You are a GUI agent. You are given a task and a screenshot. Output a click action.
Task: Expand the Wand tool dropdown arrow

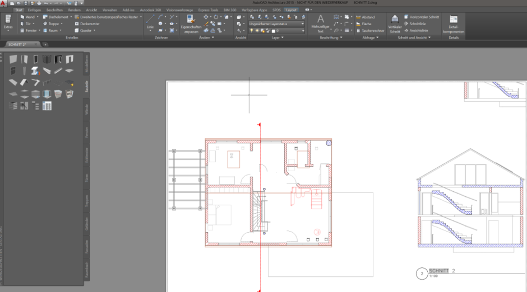pyautogui.click(x=38, y=17)
